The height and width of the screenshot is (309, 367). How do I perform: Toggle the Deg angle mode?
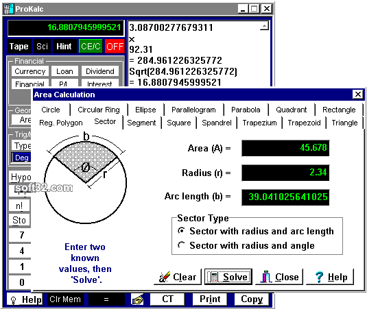click(x=21, y=158)
